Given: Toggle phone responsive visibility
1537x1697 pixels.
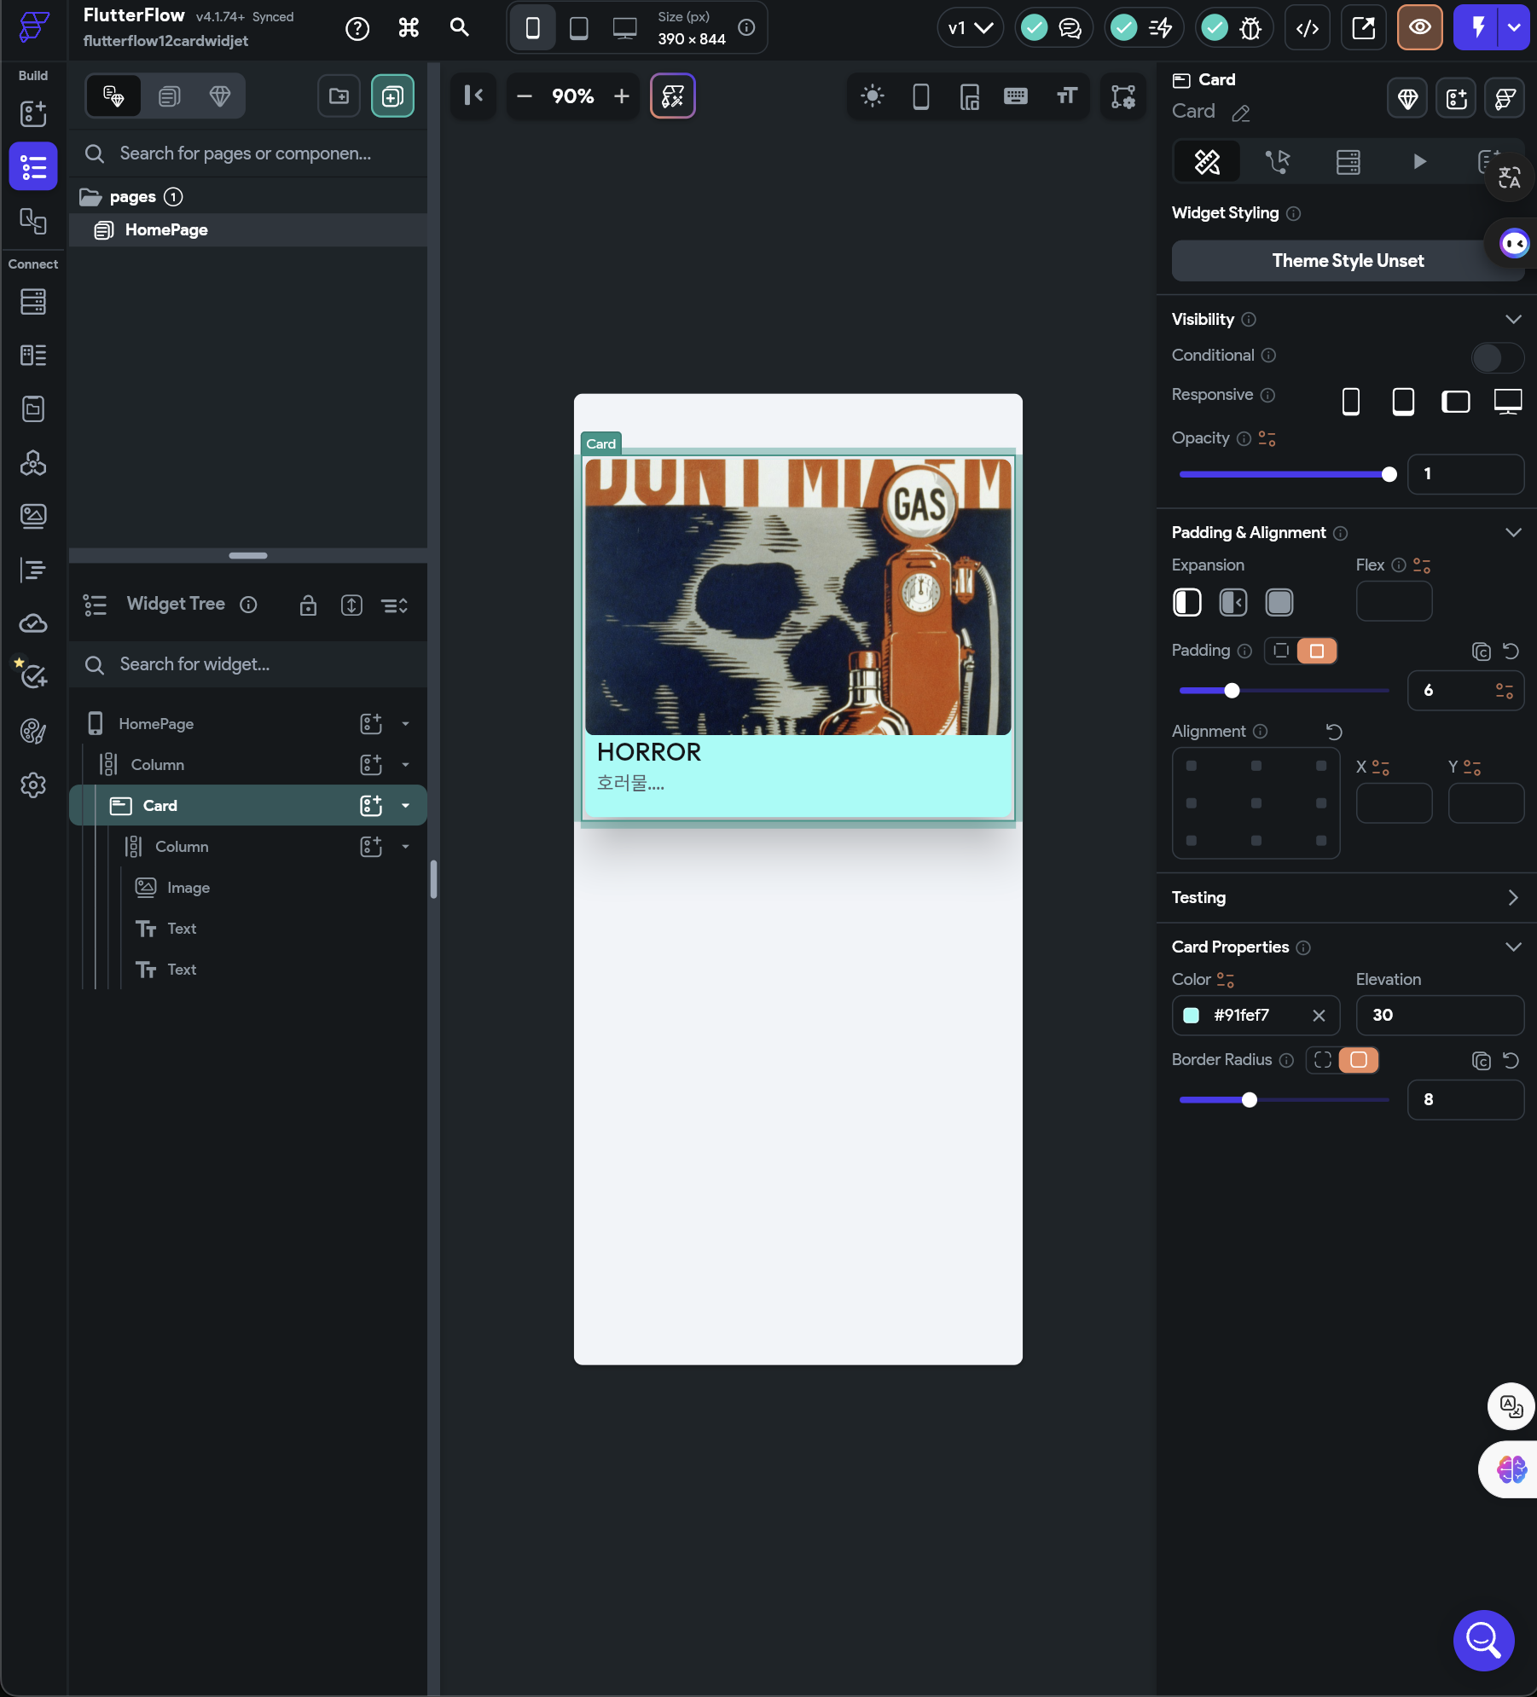Looking at the screenshot, I should pyautogui.click(x=1351, y=401).
